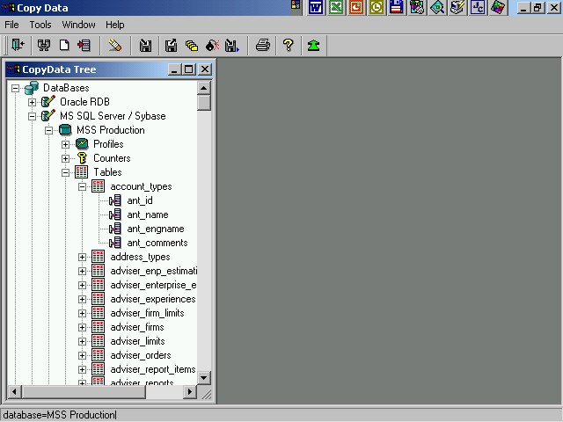The width and height of the screenshot is (563, 422).
Task: Maximize the CopyData Tree panel
Action: coord(189,69)
